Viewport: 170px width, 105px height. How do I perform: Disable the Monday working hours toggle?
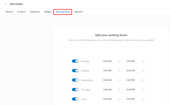point(75,61)
